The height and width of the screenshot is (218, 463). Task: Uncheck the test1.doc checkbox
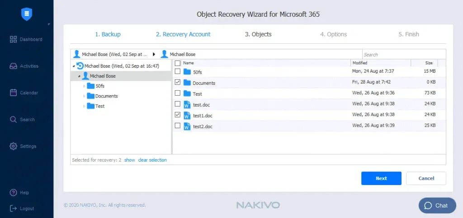178,115
